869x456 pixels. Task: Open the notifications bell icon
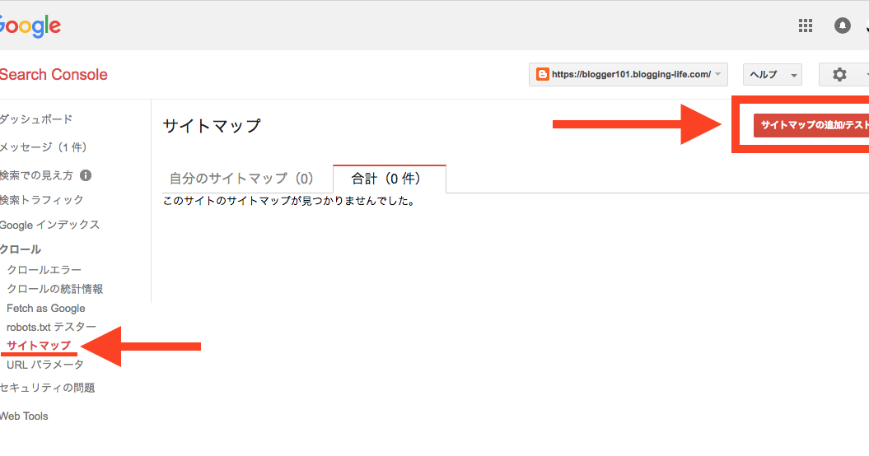coord(843,26)
